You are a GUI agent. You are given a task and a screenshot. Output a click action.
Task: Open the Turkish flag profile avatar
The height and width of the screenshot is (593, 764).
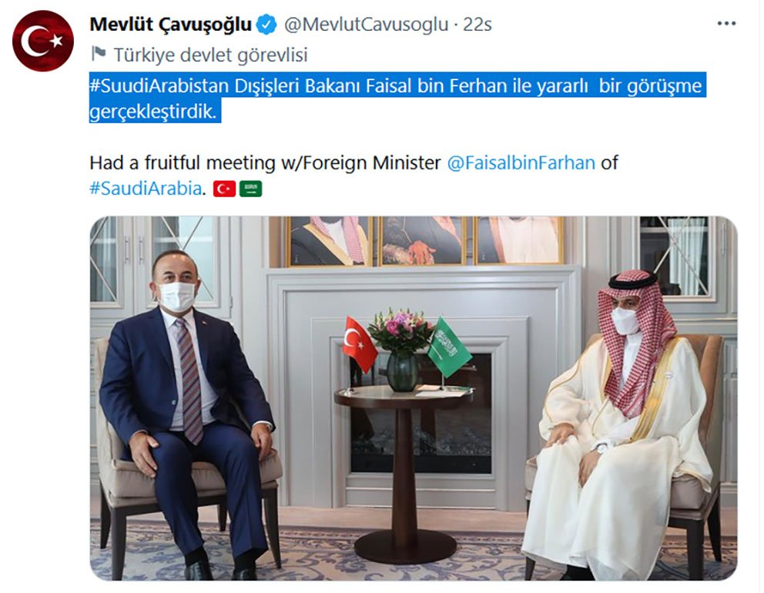43,41
